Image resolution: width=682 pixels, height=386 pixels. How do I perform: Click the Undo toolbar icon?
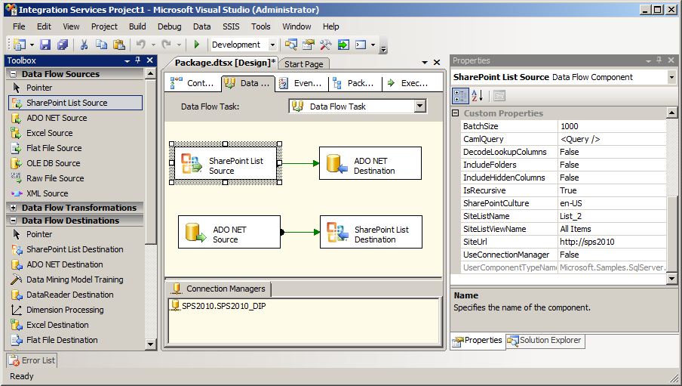tap(140, 45)
